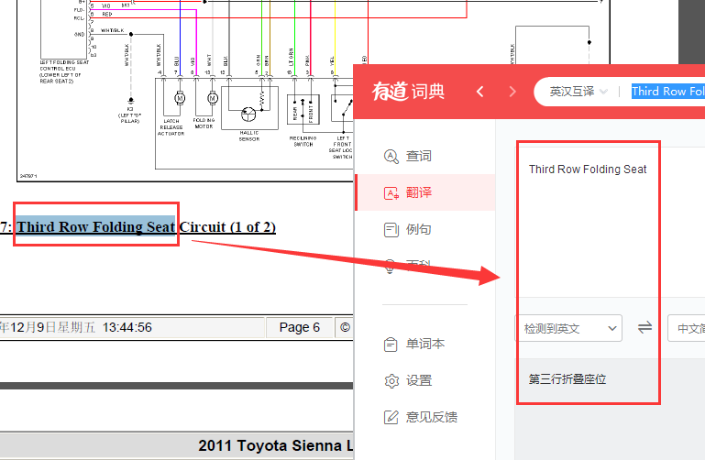Open the 单词本 wordbook section
Image resolution: width=705 pixels, height=460 pixels.
(425, 345)
